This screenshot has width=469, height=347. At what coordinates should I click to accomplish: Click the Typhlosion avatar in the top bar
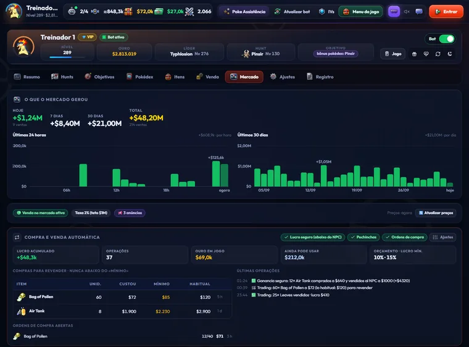point(14,11)
